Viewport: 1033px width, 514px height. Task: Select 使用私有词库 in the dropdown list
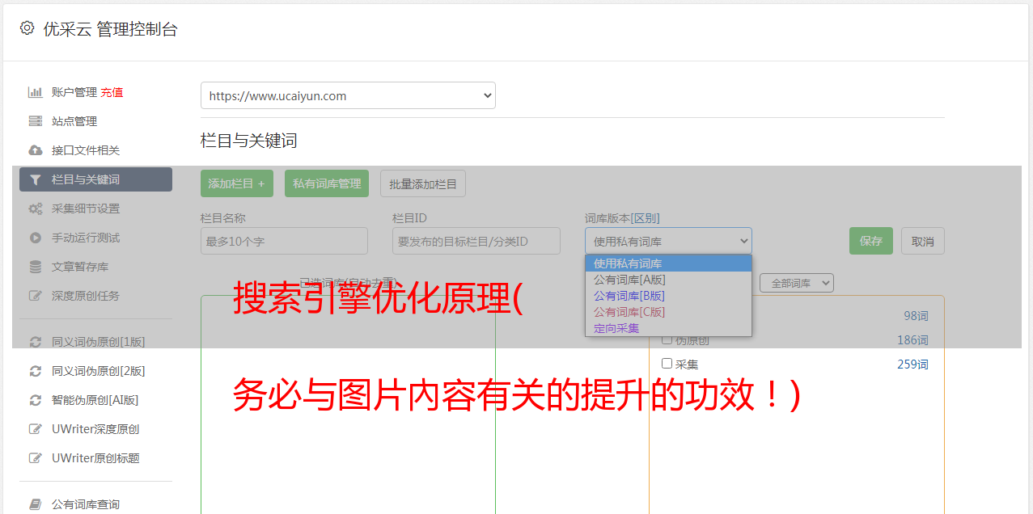tap(668, 263)
